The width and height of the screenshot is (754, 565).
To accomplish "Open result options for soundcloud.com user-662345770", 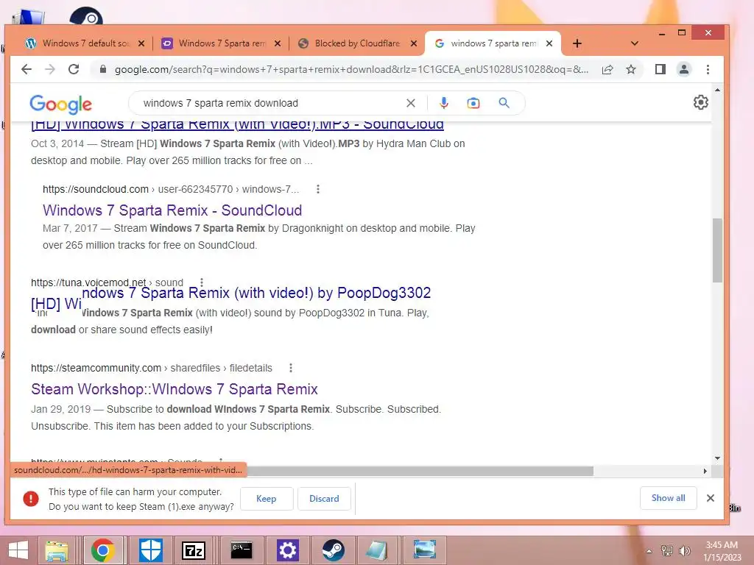I will tap(318, 189).
